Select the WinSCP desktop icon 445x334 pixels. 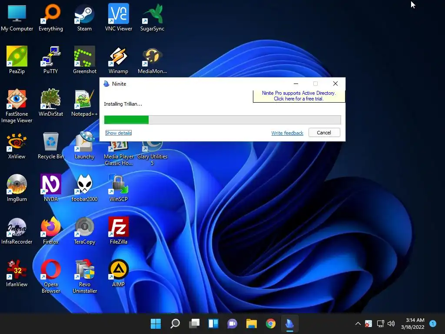tap(119, 188)
